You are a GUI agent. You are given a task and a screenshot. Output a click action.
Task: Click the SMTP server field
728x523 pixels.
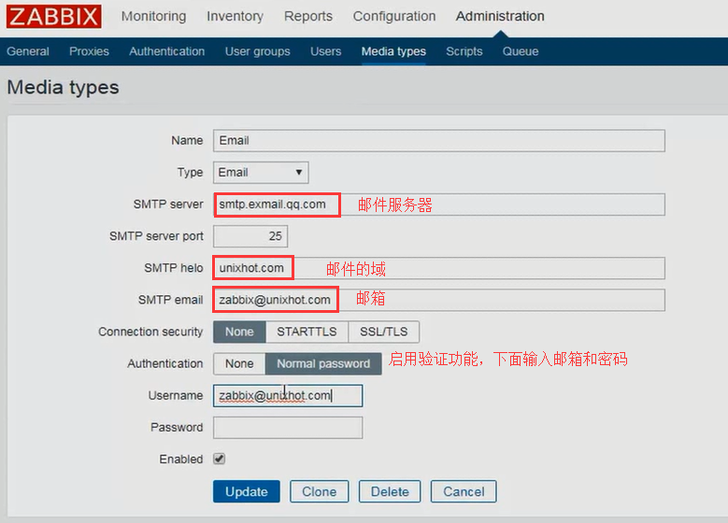(438, 205)
